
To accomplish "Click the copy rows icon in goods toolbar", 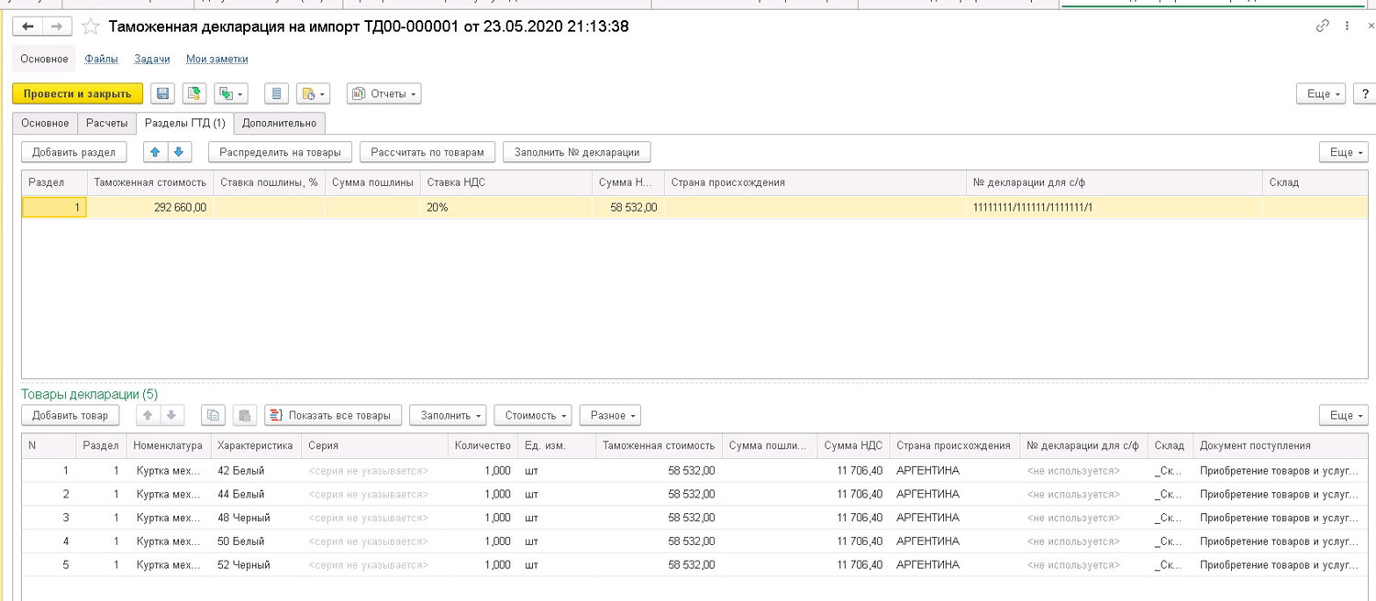I will point(213,416).
